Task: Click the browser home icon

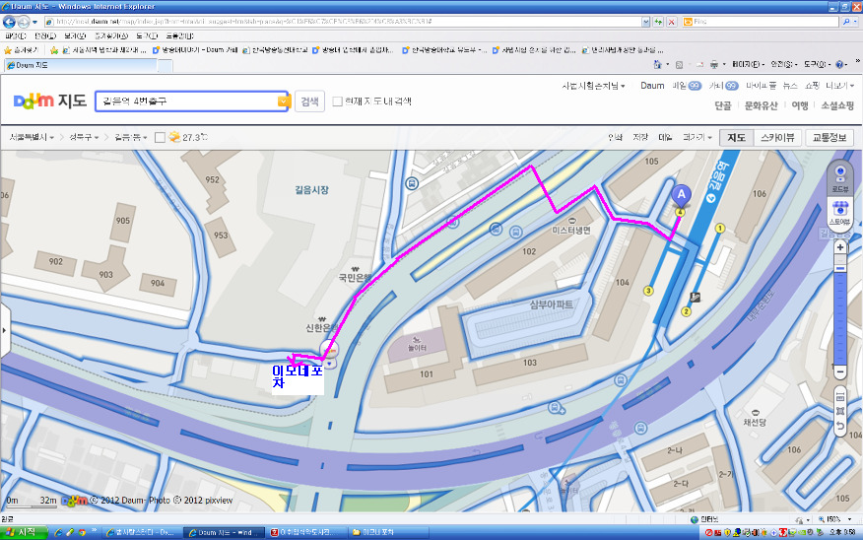Action: point(657,64)
